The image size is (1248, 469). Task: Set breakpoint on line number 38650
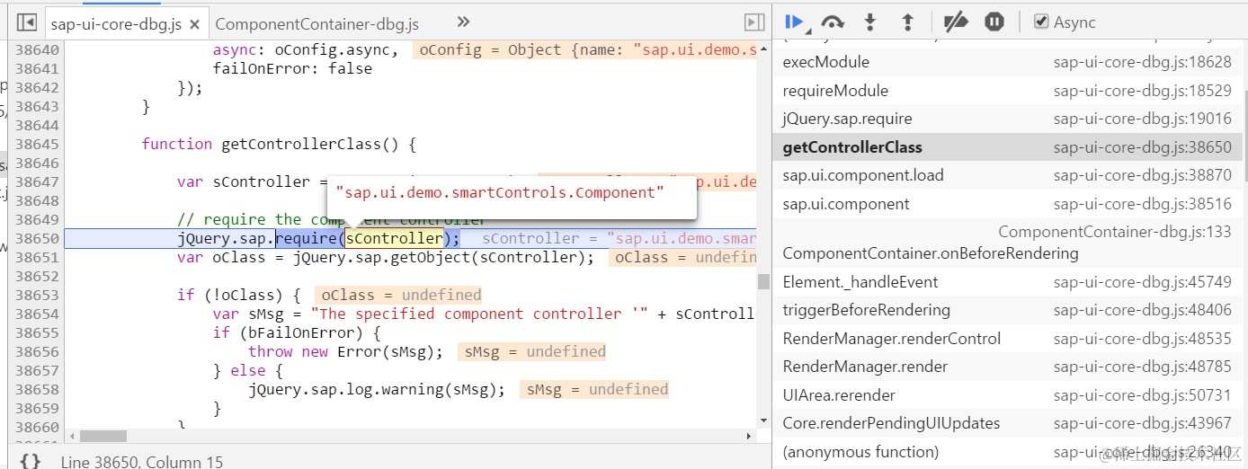point(38,238)
